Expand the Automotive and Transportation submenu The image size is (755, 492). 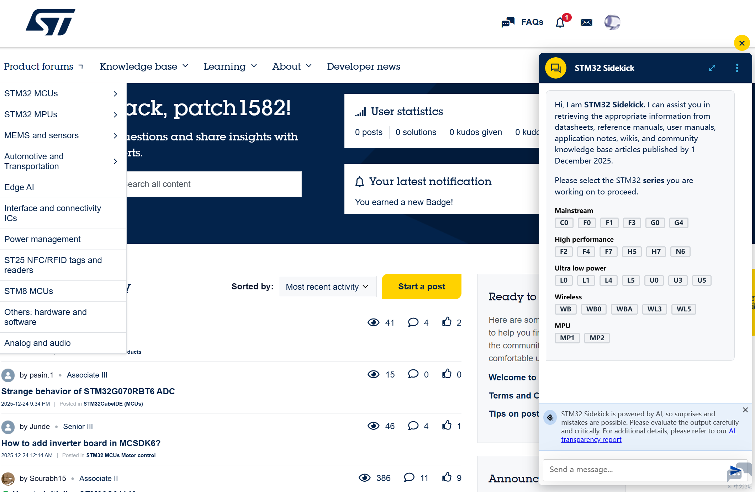pyautogui.click(x=115, y=161)
